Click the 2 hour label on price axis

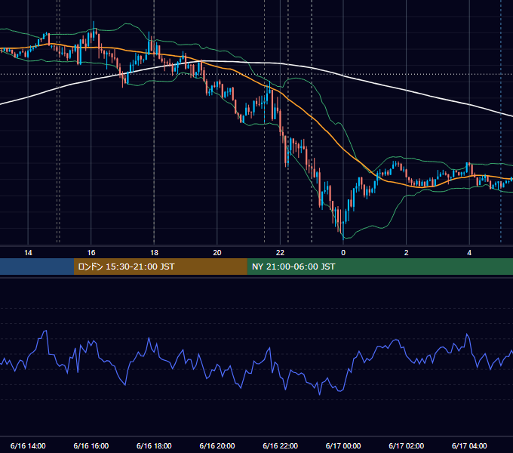pos(407,253)
